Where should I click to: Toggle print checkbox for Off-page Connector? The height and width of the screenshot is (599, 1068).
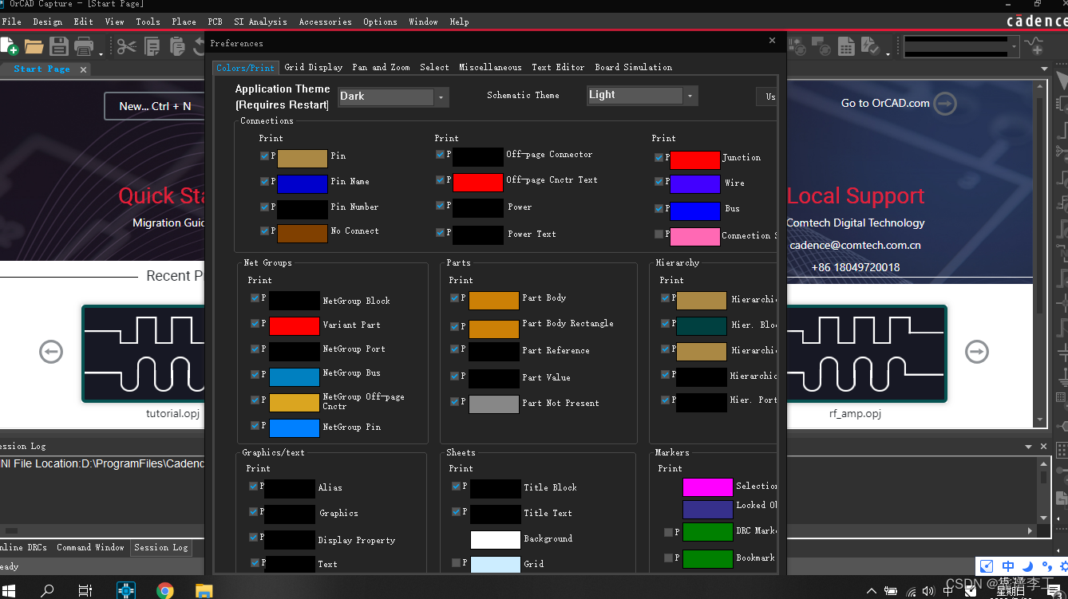[x=440, y=155]
